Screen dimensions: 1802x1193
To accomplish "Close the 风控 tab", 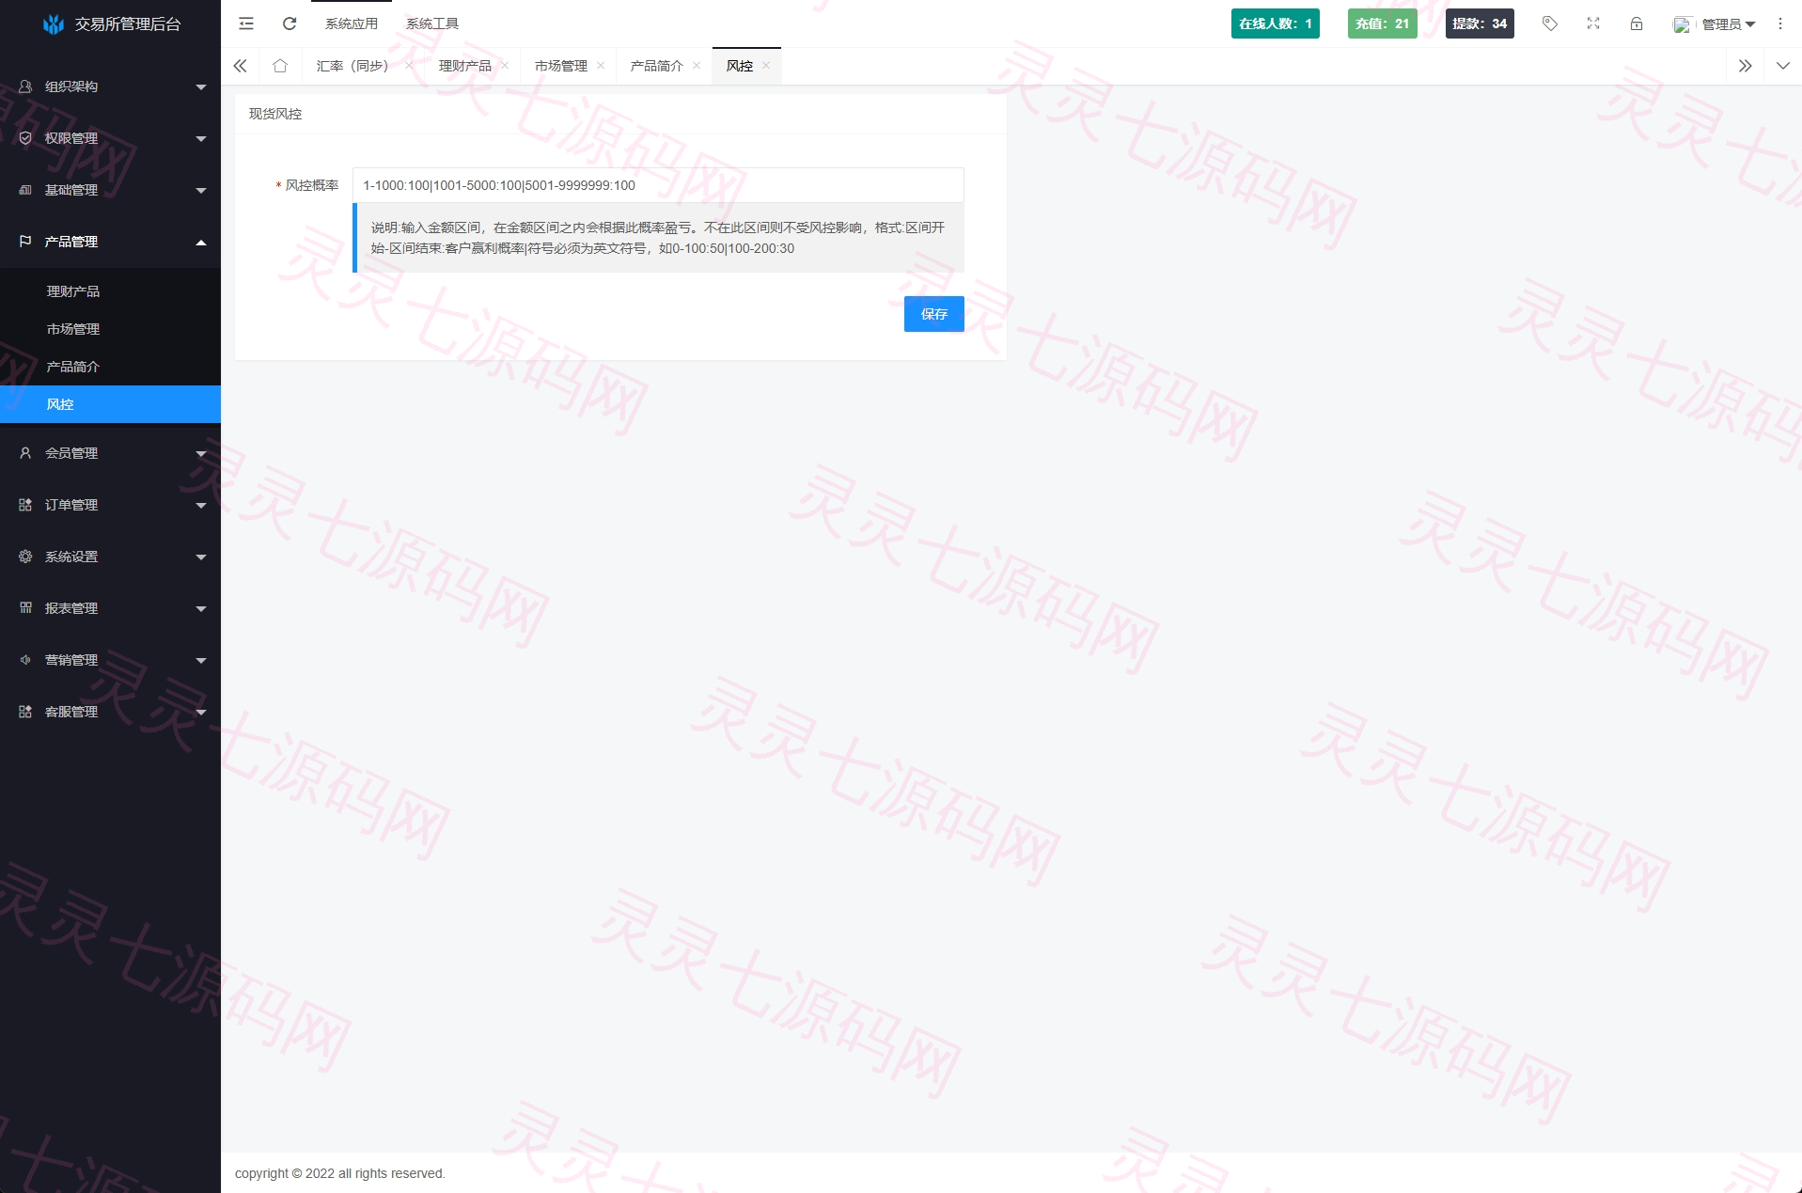I will (x=766, y=66).
